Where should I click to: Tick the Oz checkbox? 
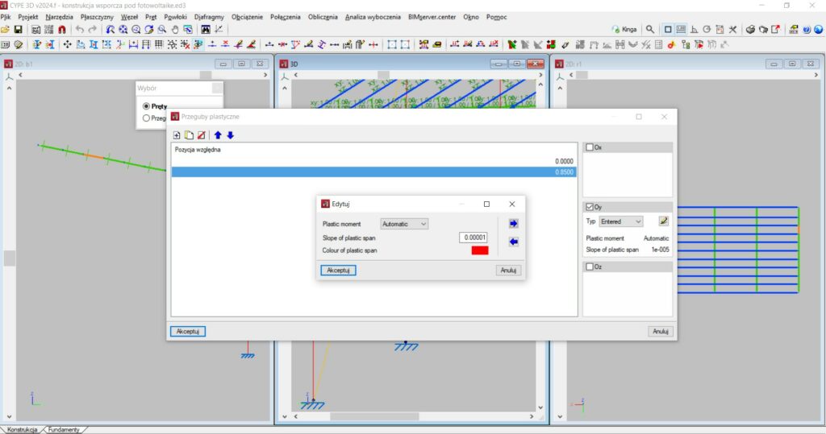590,267
